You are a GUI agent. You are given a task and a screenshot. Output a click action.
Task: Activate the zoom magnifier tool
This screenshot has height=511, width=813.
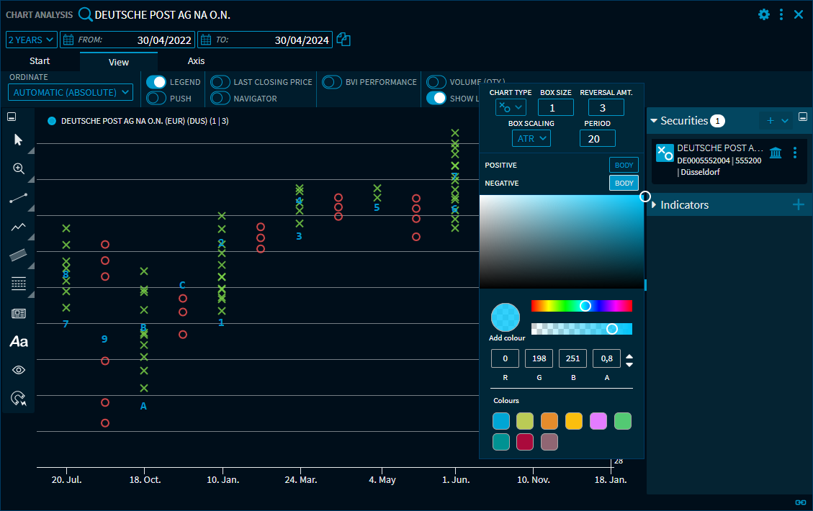coord(18,169)
